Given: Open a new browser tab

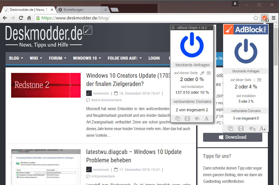Looking at the screenshot, I should [114, 10].
